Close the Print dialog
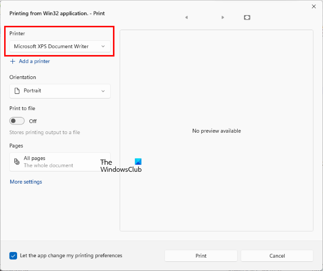The width and height of the screenshot is (323, 271). (x=313, y=6)
